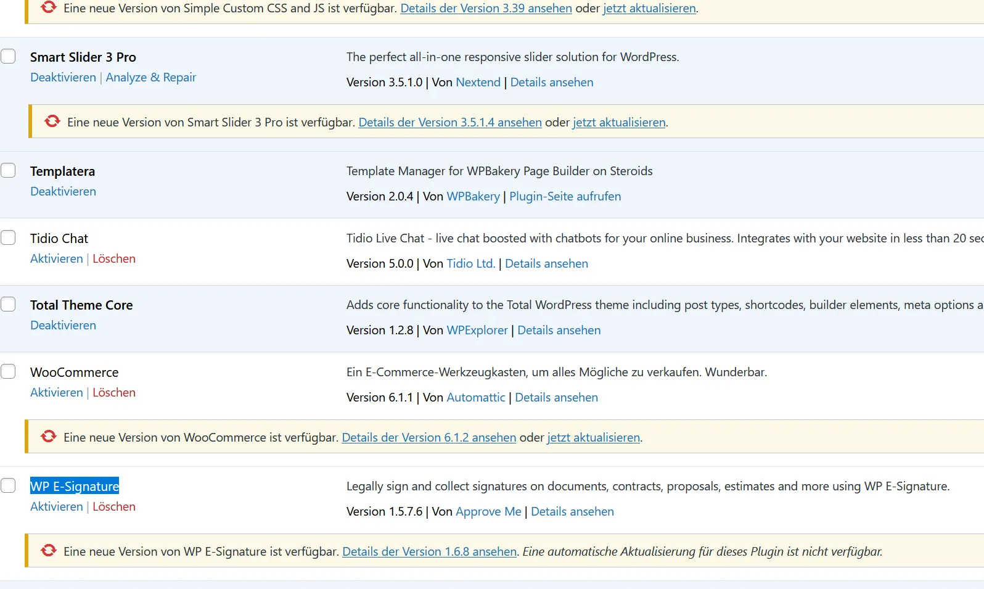
Task: Click update icon in Smart Slider notice
Action: pyautogui.click(x=52, y=122)
